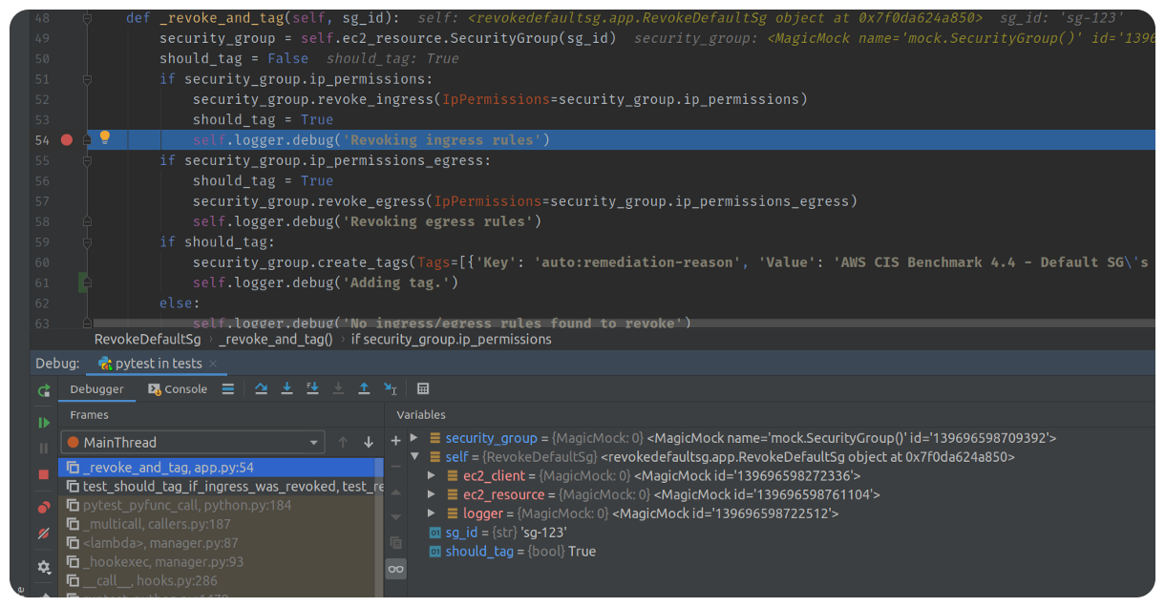The height and width of the screenshot is (607, 1165).
Task: Rerun the pytest debug session
Action: [44, 390]
